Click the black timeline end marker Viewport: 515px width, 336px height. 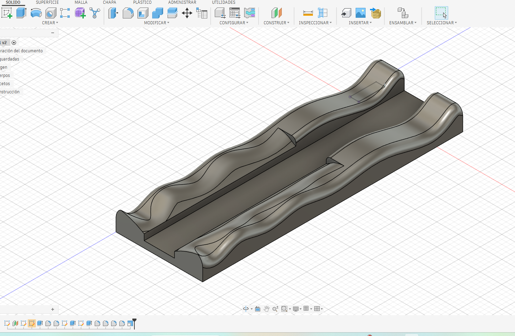tap(134, 323)
